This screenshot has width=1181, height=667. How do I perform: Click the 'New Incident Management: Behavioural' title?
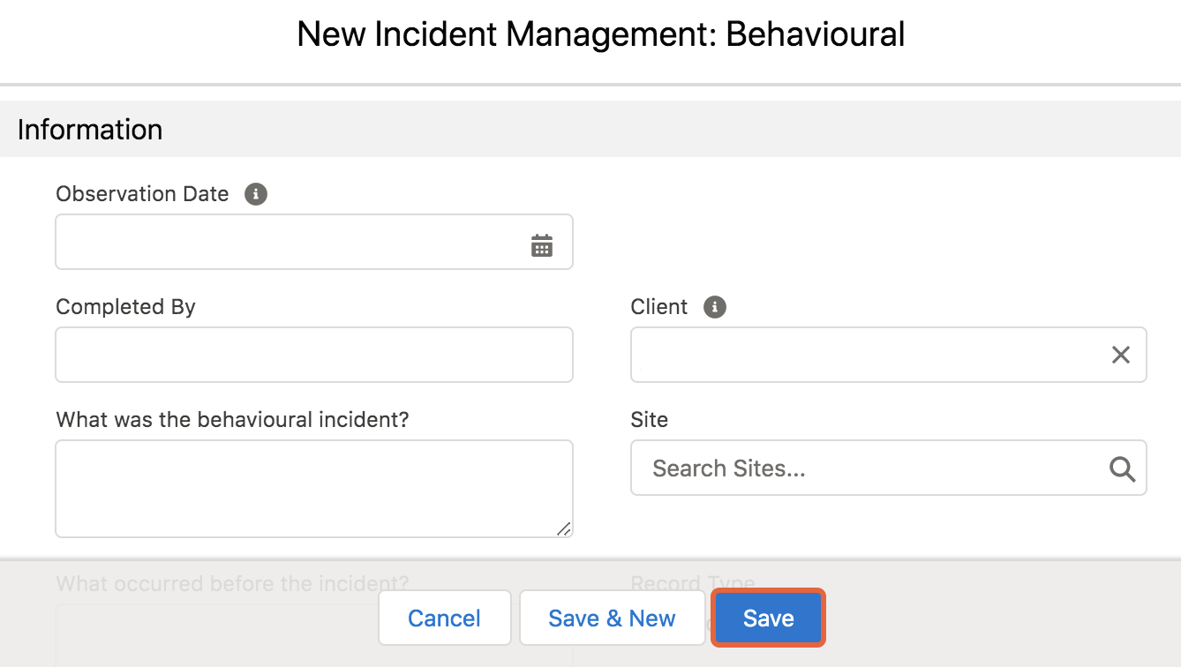tap(601, 34)
